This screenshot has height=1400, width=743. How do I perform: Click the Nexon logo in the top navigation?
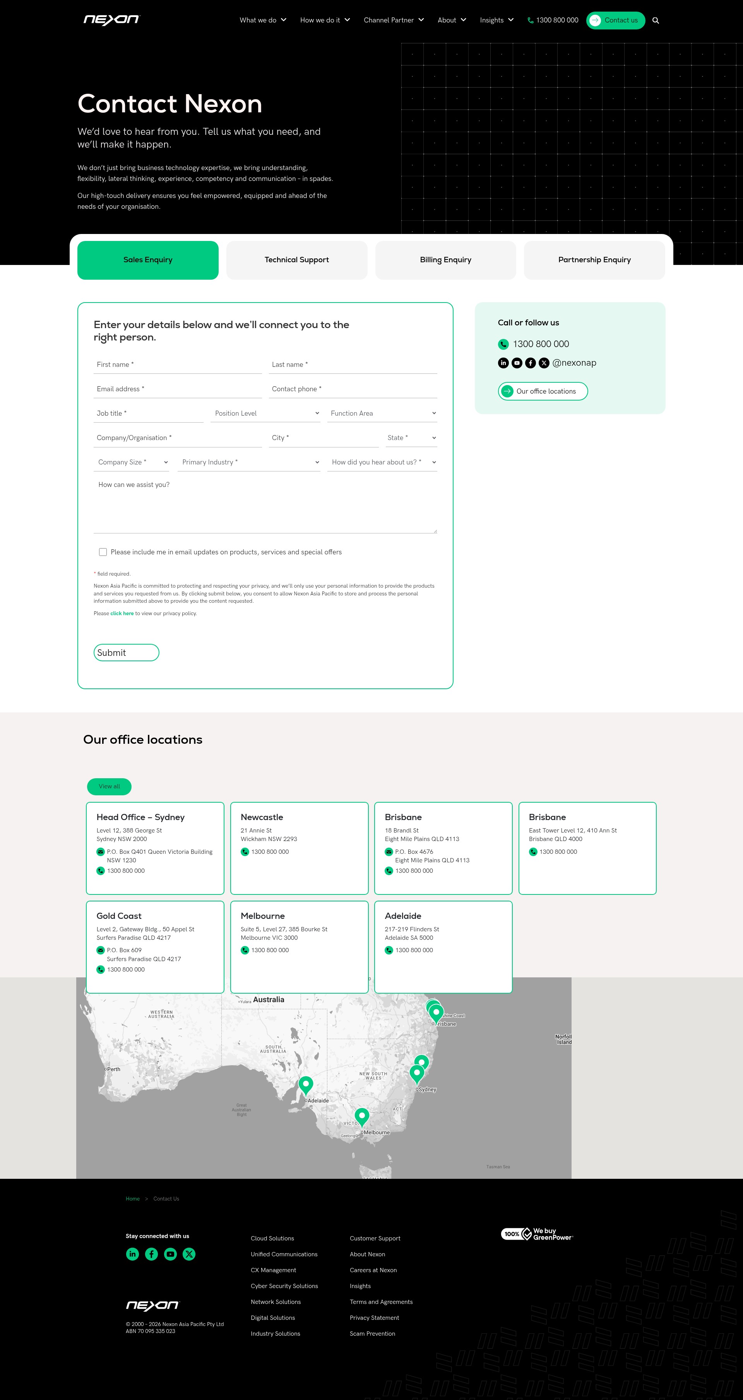(x=111, y=20)
